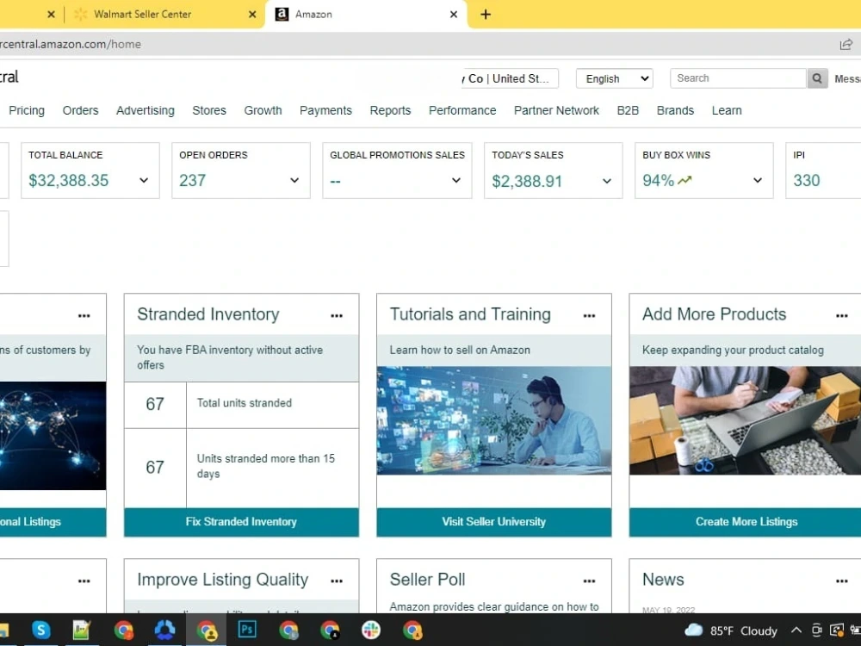Click the weather cloud icon in taskbar

point(693,630)
